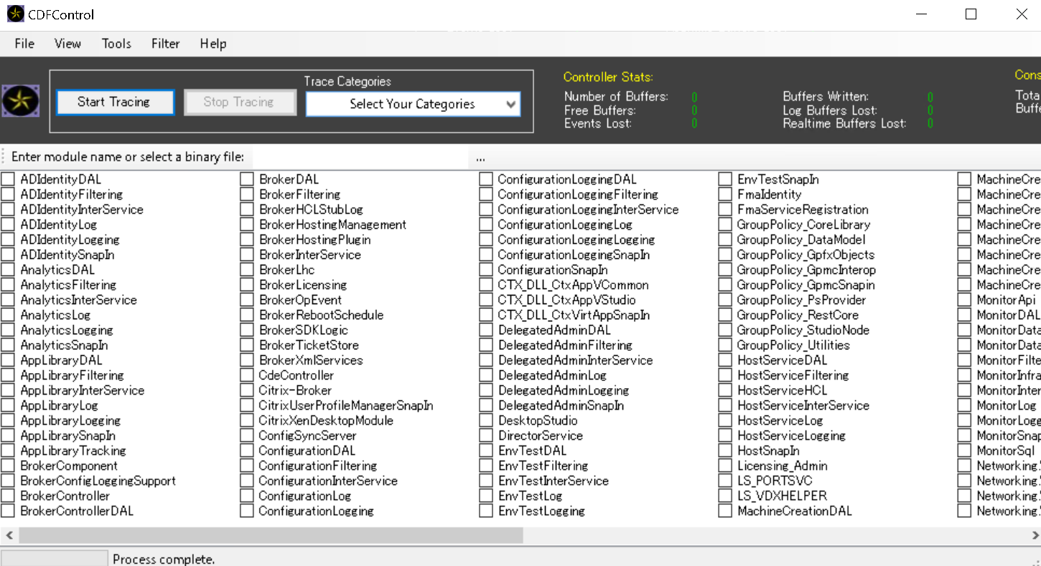Check the HostServiceHCL checkbox

(x=725, y=390)
